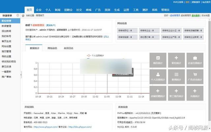This screenshot has height=132, width=211.
Task: Select the 首页 top navigation tab
Action: tap(29, 10)
